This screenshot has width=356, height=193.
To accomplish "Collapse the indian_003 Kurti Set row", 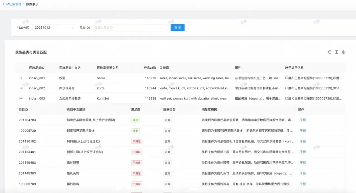I will [x=21, y=98].
